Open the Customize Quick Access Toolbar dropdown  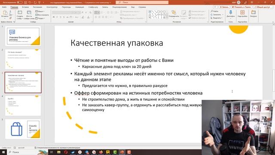[x=43, y=3]
